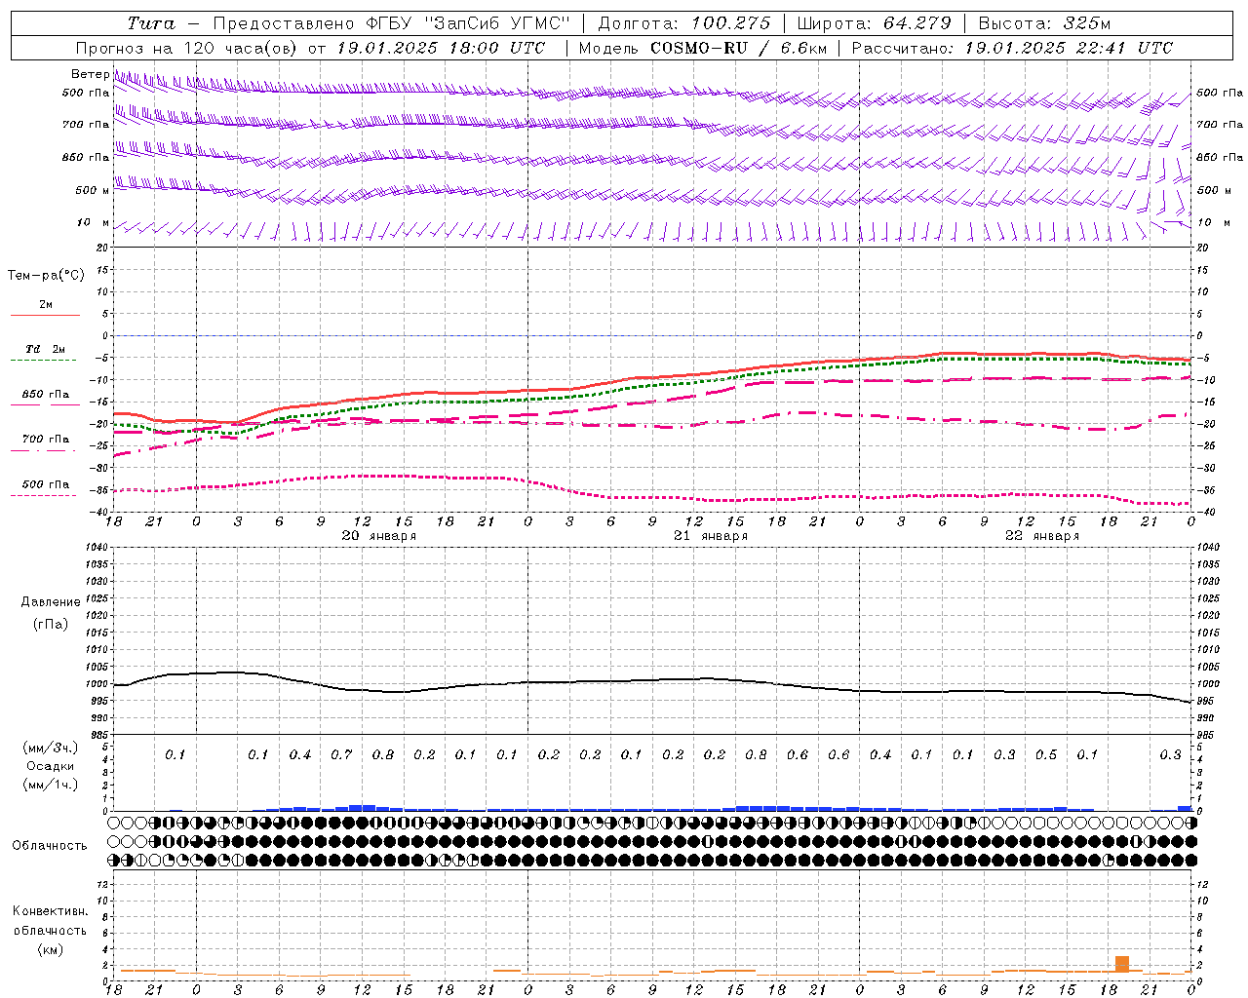Click the 0.7 precipitation amount value
This screenshot has width=1248, height=998.
(x=341, y=755)
